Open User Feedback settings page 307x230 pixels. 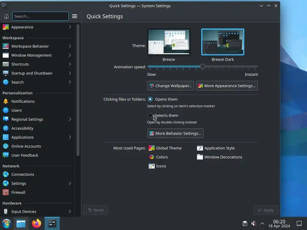(37, 155)
